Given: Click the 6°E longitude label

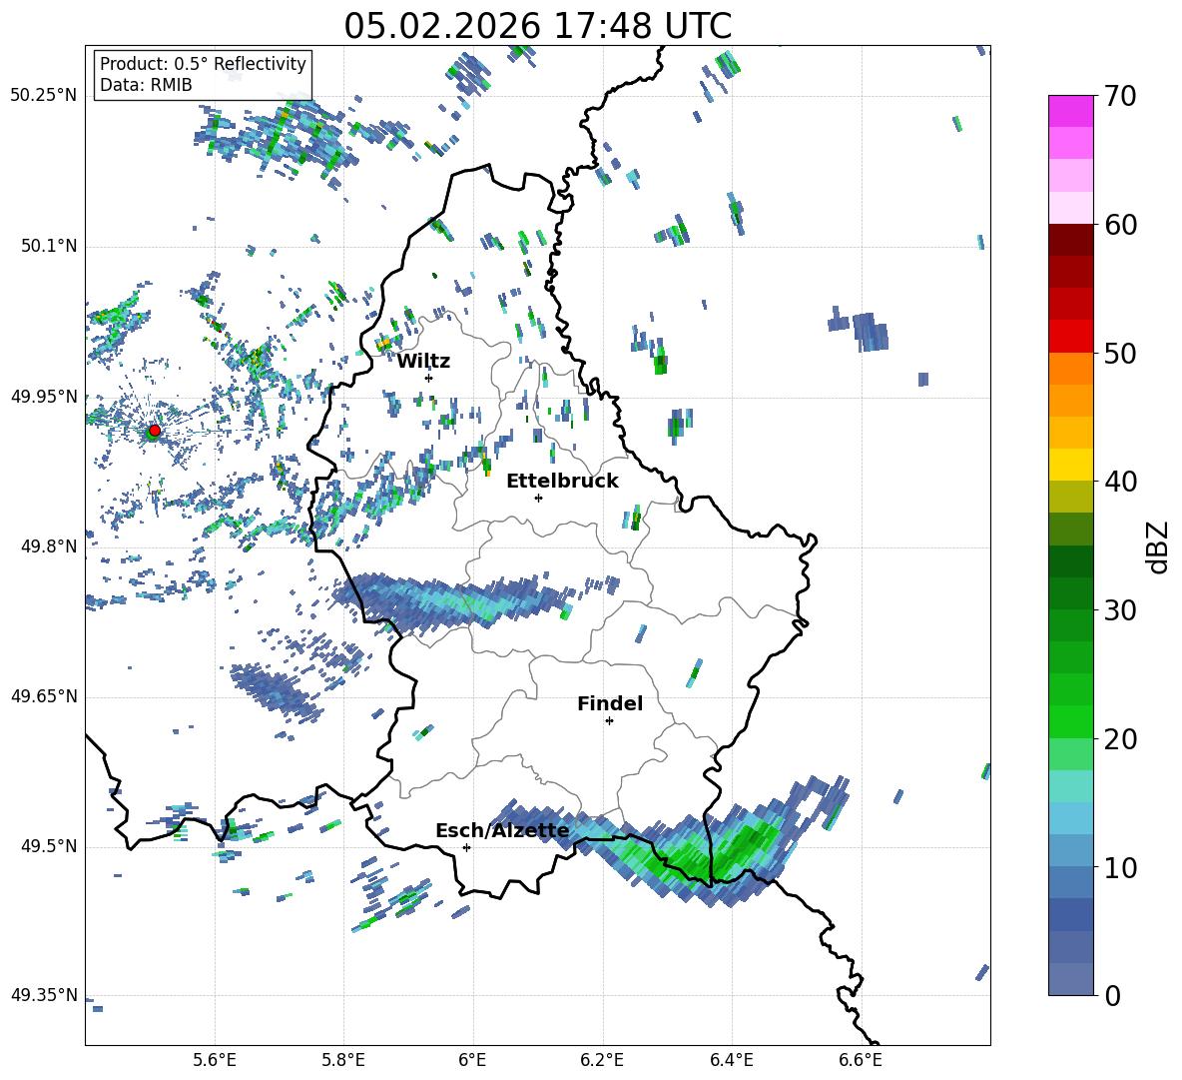Looking at the screenshot, I should (472, 1060).
